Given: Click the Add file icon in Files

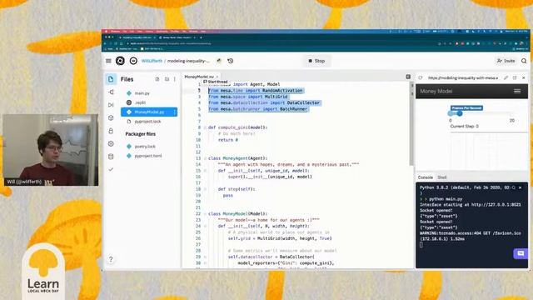Looking at the screenshot, I should pos(157,79).
